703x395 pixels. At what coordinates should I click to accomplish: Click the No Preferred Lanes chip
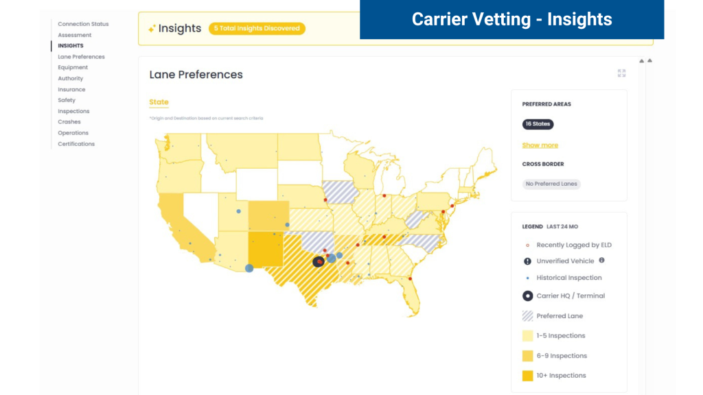551,184
